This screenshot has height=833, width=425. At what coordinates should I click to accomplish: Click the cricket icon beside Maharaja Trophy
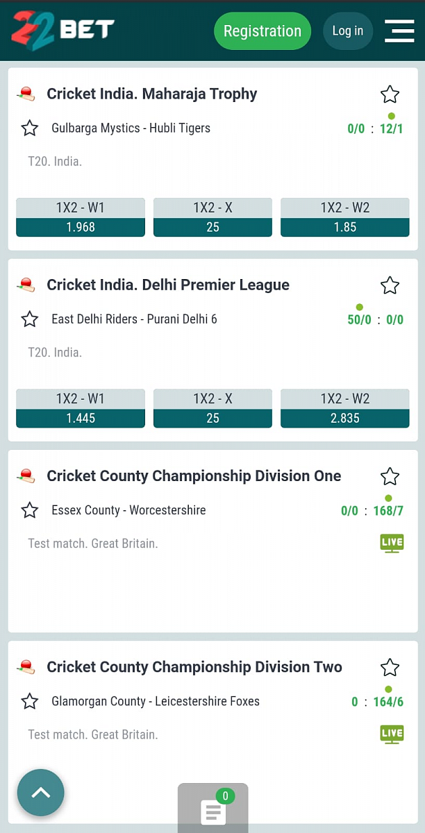(x=26, y=94)
